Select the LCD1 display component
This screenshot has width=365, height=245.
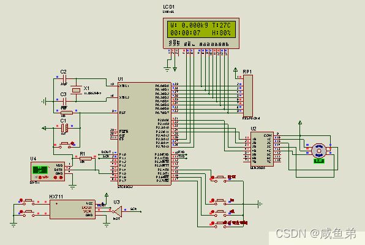[201, 33]
